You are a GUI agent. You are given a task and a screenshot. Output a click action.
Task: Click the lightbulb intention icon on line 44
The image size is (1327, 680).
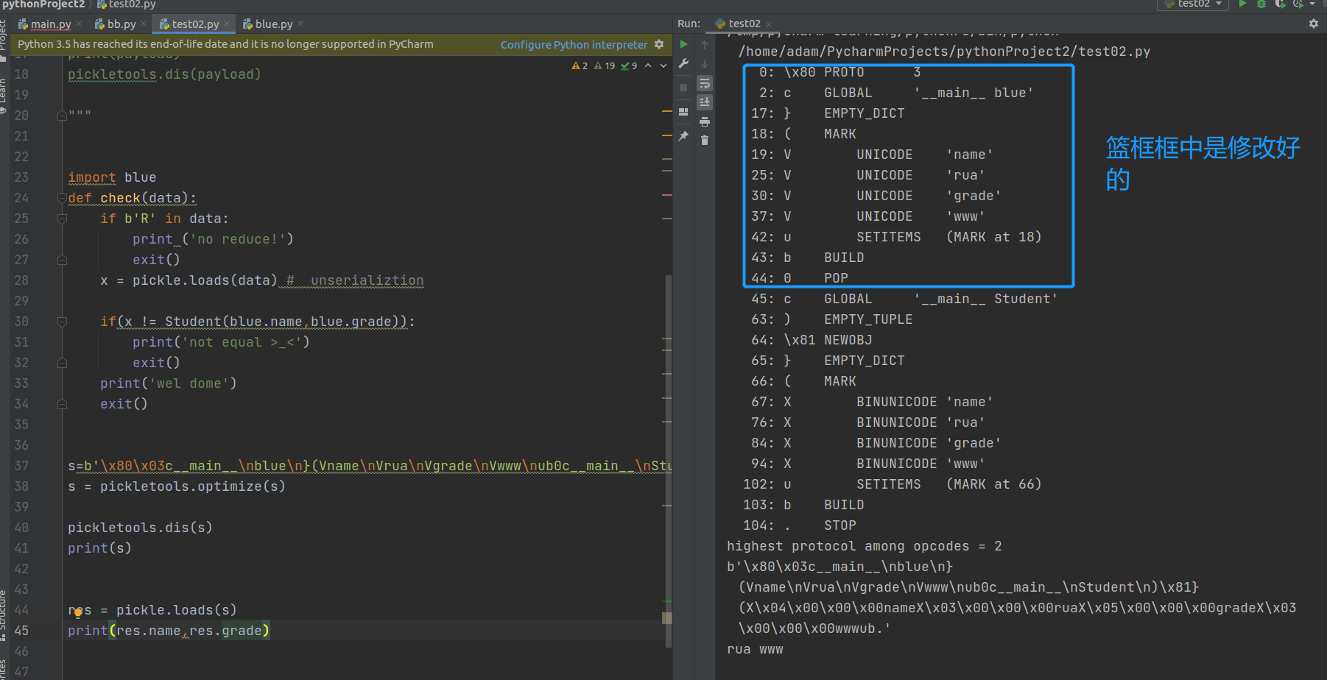click(77, 612)
